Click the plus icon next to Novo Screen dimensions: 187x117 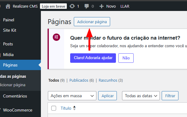[102, 6]
